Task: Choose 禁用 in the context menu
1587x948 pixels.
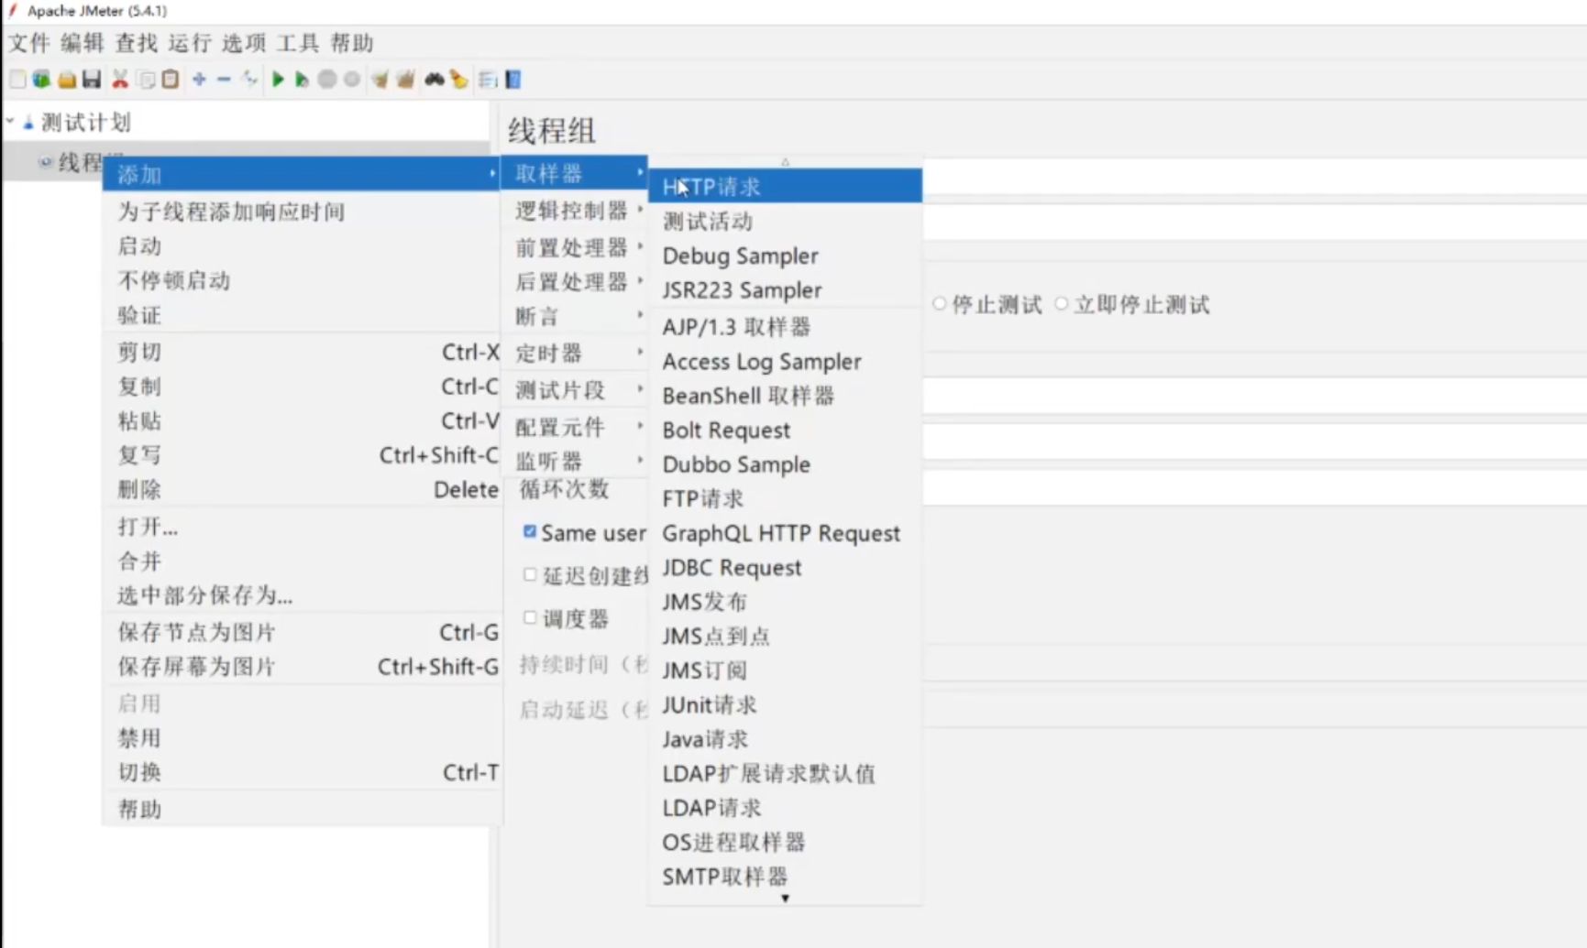Action: click(x=302, y=737)
